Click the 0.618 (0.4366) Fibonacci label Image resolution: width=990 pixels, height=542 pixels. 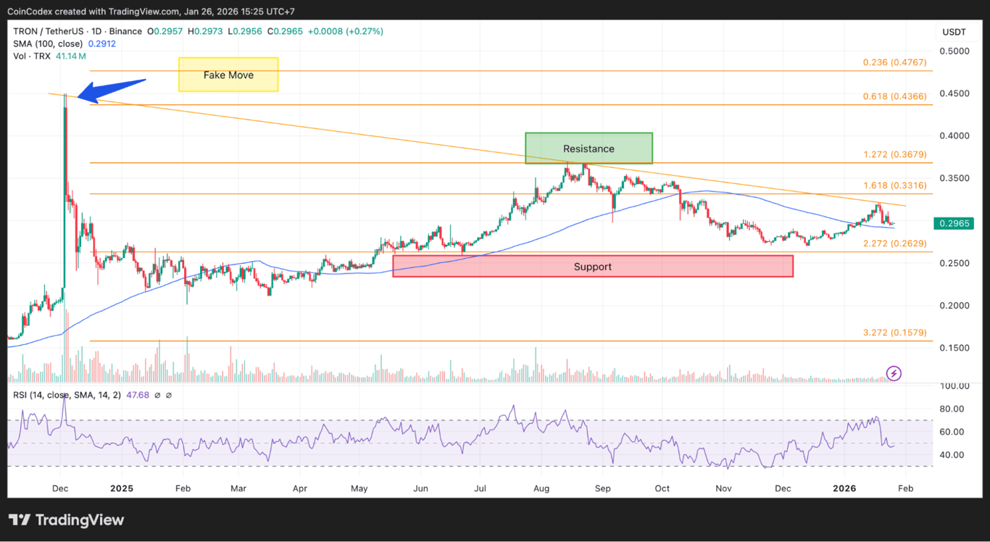[894, 96]
